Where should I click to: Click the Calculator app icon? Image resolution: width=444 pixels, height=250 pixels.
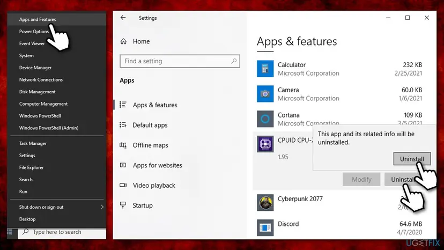265,69
